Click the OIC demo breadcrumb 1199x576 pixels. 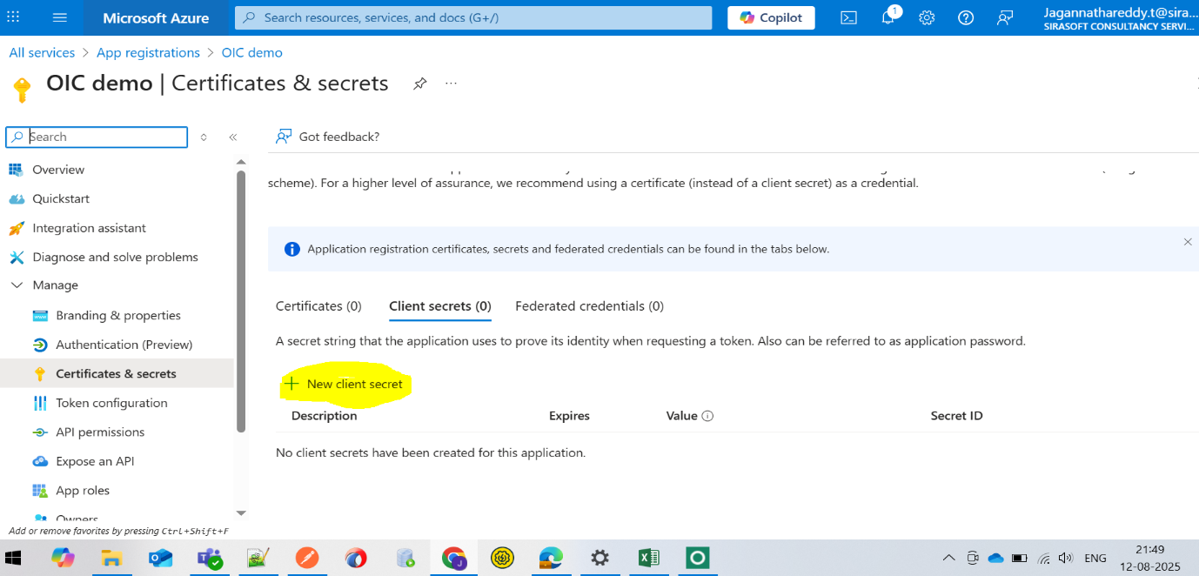coord(252,52)
